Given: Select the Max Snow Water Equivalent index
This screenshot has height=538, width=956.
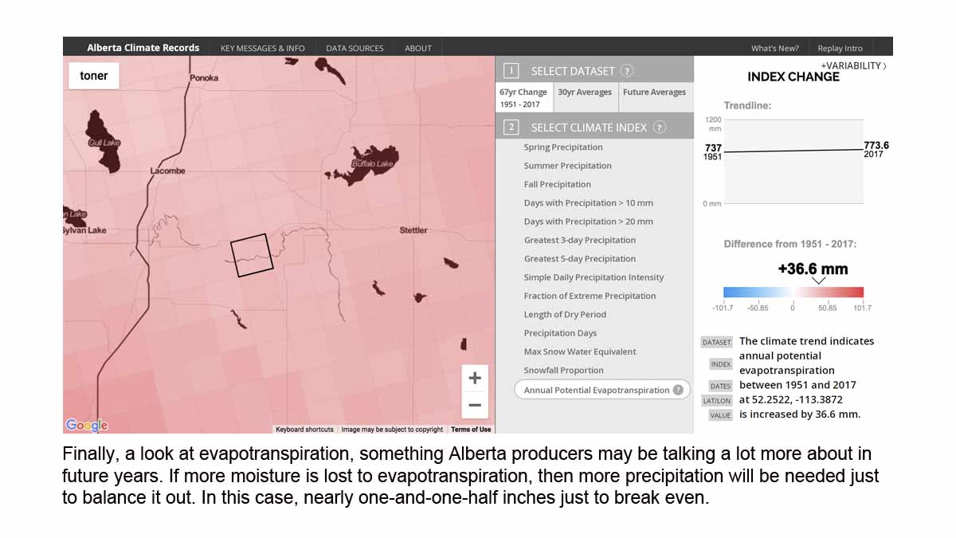Looking at the screenshot, I should [579, 351].
